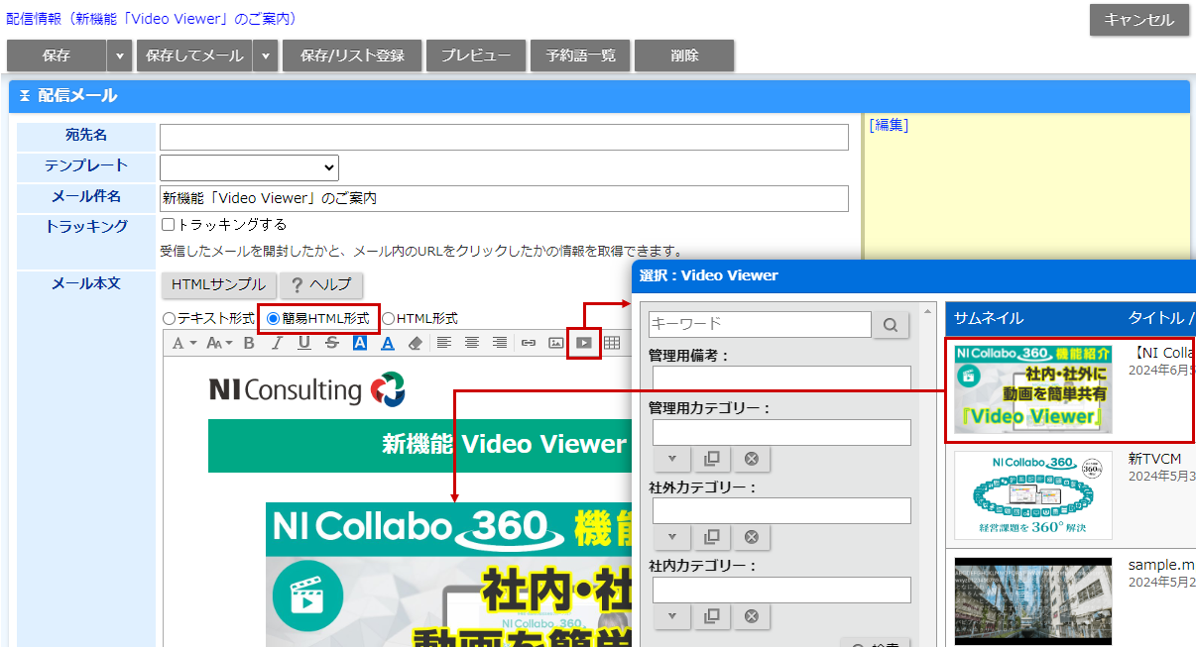The height and width of the screenshot is (647, 1196).
Task: Open the 管理用カテゴリー selection window icon
Action: tap(711, 459)
